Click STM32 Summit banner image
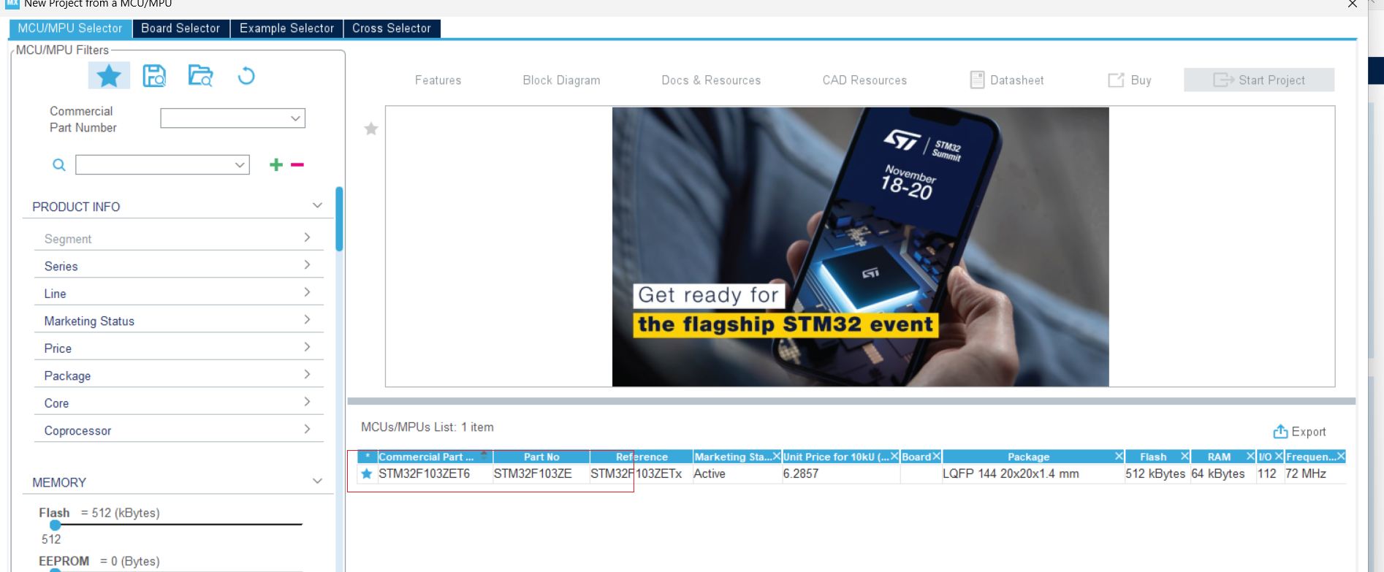 [x=860, y=247]
